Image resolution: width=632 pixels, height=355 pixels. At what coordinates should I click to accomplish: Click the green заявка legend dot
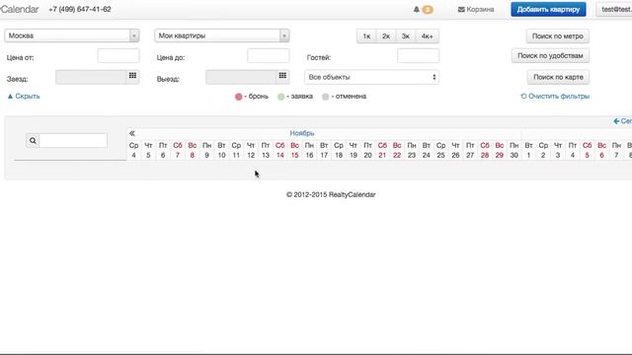[280, 97]
